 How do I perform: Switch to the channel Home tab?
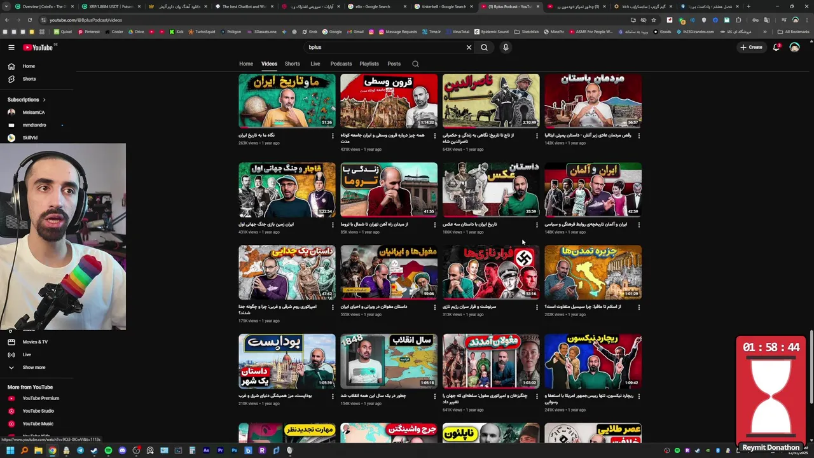click(x=246, y=64)
